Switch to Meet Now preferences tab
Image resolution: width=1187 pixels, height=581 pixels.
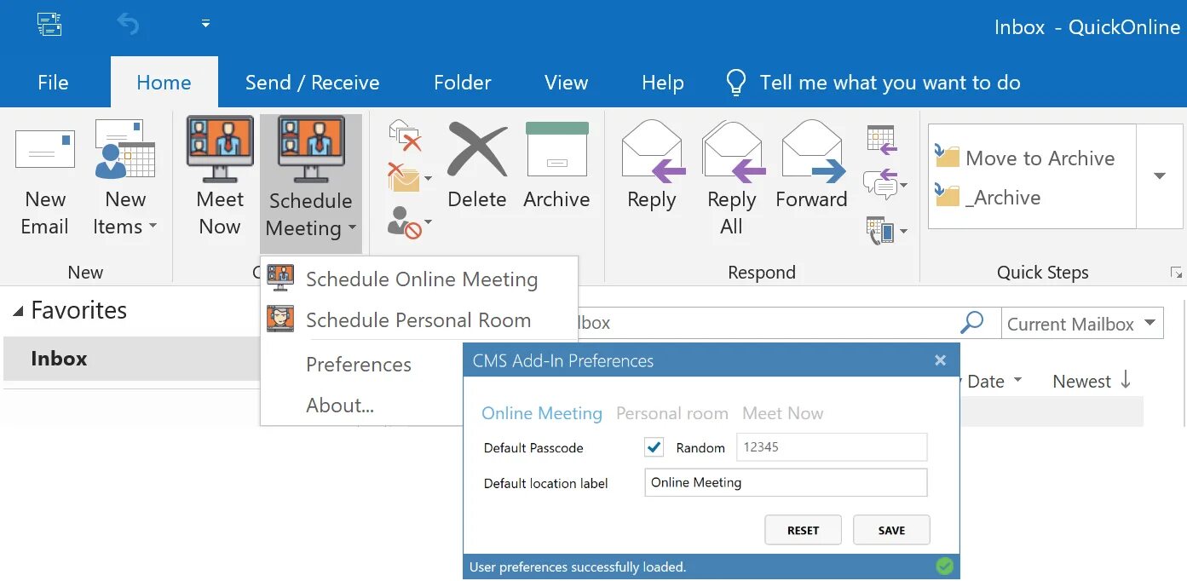pos(782,413)
